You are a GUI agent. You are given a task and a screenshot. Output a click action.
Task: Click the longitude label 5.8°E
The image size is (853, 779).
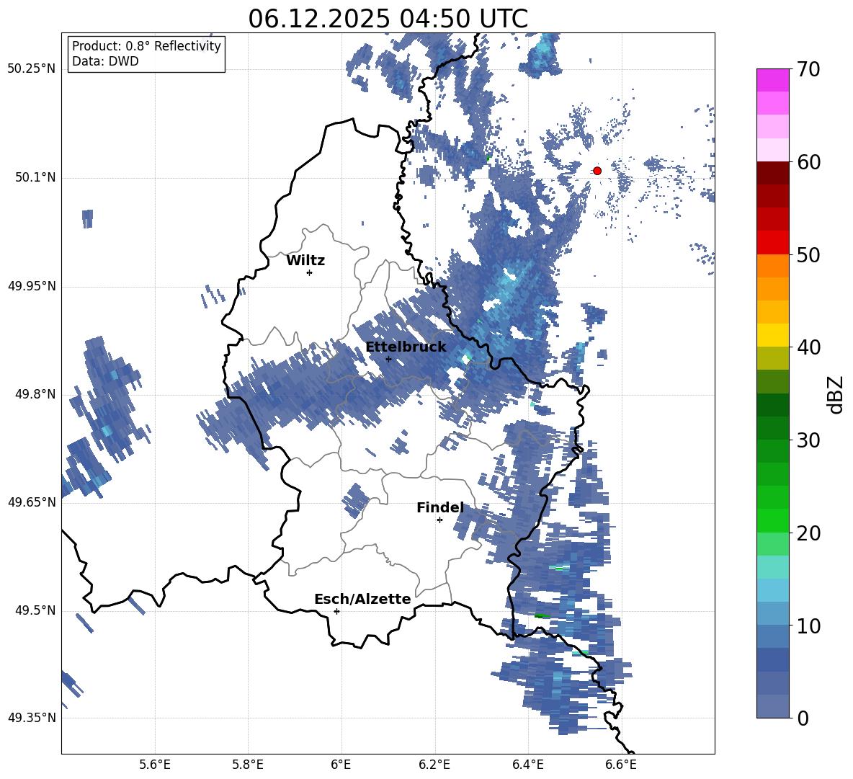pyautogui.click(x=248, y=765)
